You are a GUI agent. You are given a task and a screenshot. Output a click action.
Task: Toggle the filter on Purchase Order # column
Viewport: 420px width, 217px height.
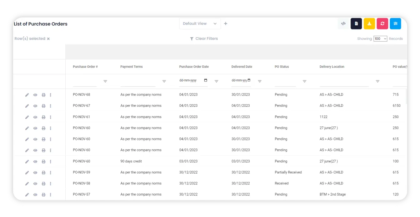(105, 81)
